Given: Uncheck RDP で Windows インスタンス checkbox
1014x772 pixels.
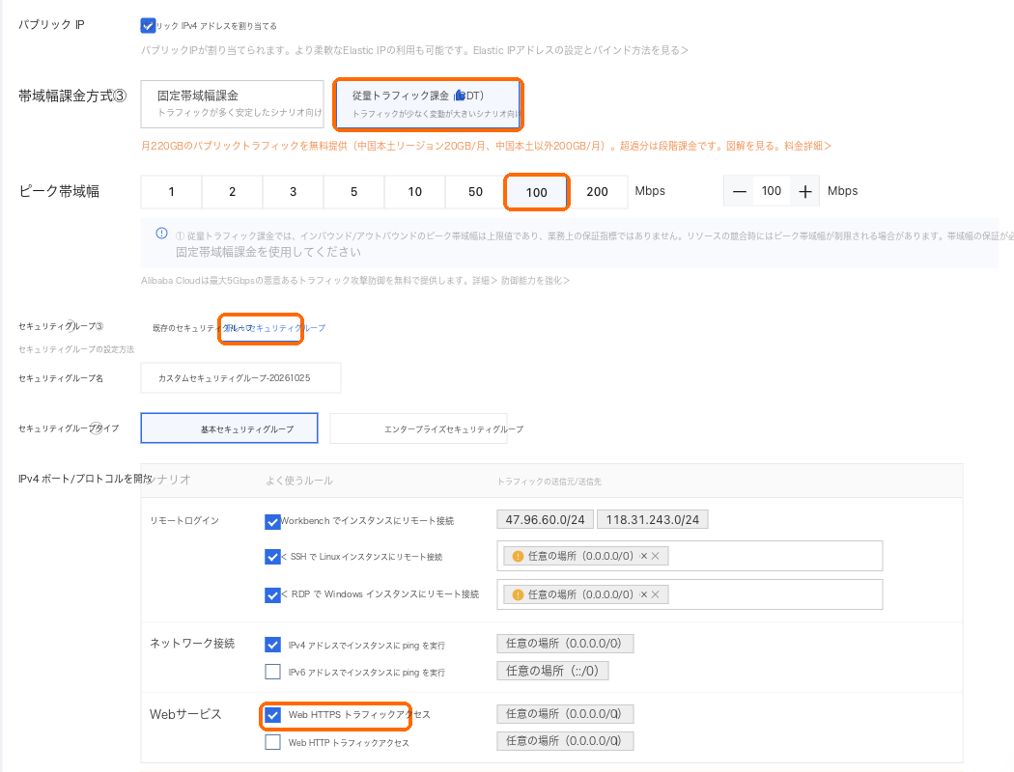Looking at the screenshot, I should (x=272, y=594).
